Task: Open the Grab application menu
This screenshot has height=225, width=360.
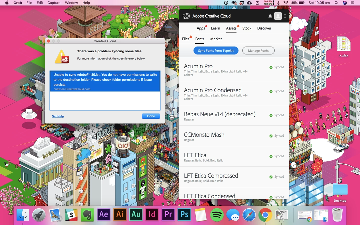Action: (18, 3)
